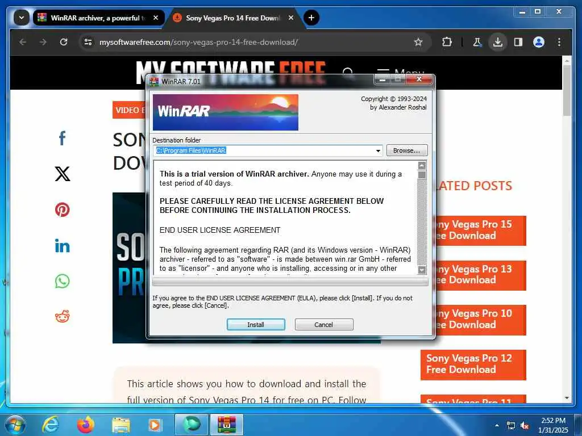
Task: View site information icon in address bar
Action: [x=88, y=42]
